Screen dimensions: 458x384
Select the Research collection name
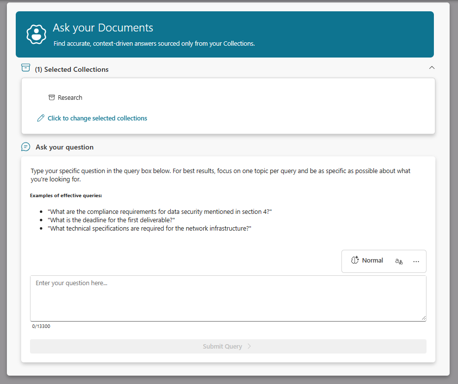click(x=70, y=98)
